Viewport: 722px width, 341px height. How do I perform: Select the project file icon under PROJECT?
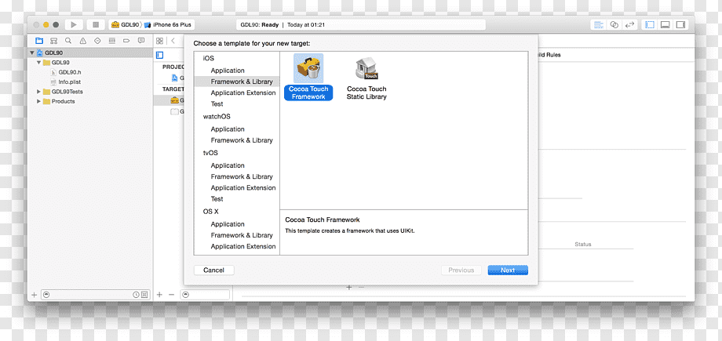pos(174,78)
